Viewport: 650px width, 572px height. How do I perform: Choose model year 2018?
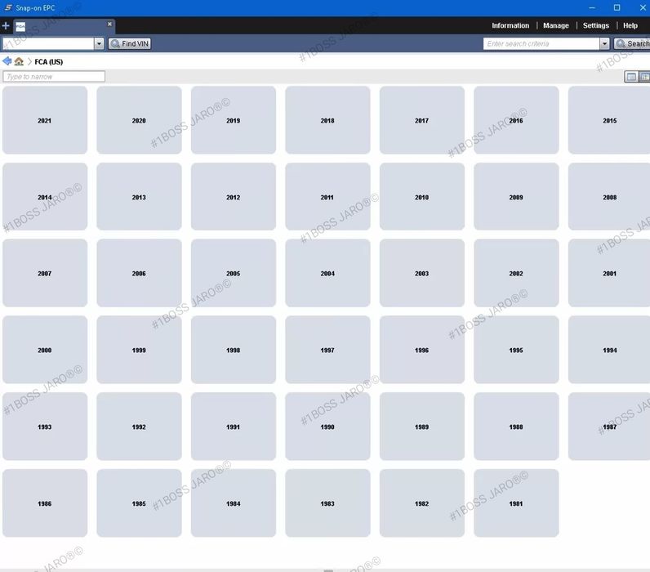click(x=327, y=120)
